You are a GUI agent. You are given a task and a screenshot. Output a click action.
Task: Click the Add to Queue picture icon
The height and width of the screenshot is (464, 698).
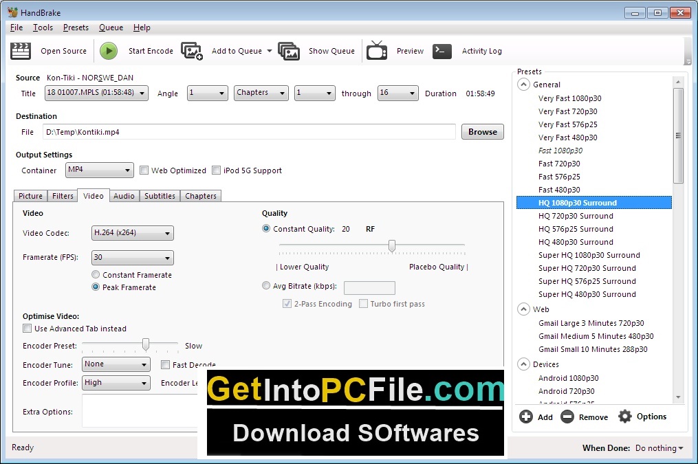(x=192, y=51)
